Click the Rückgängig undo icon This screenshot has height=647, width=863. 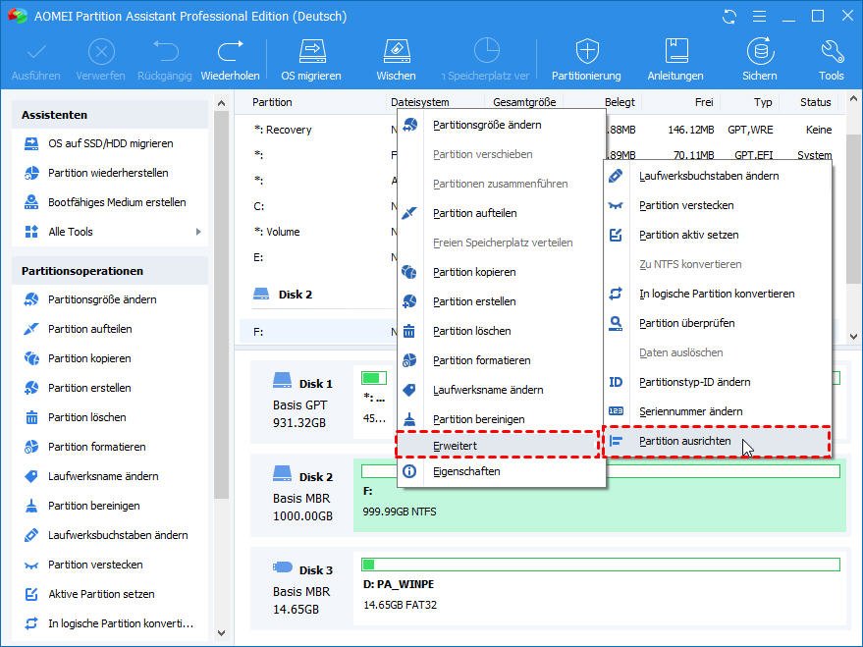165,52
